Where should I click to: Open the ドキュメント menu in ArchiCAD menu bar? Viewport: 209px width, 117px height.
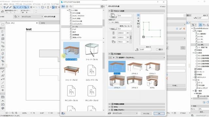(27, 4)
